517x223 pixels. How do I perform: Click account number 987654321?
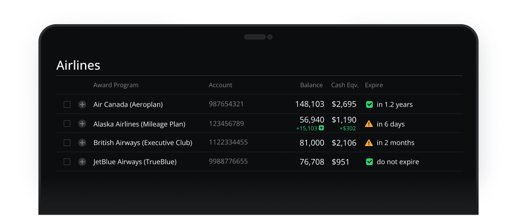click(x=226, y=104)
